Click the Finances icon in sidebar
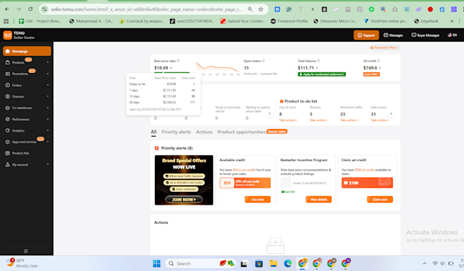464x271 pixels. 8,96
